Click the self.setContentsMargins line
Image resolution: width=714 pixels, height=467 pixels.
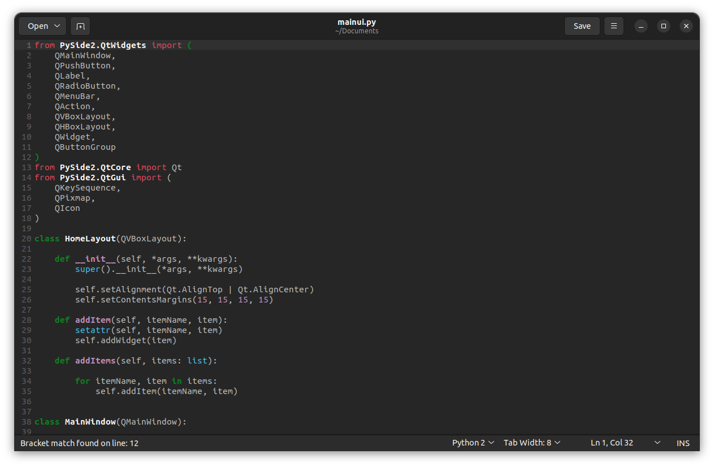[174, 300]
